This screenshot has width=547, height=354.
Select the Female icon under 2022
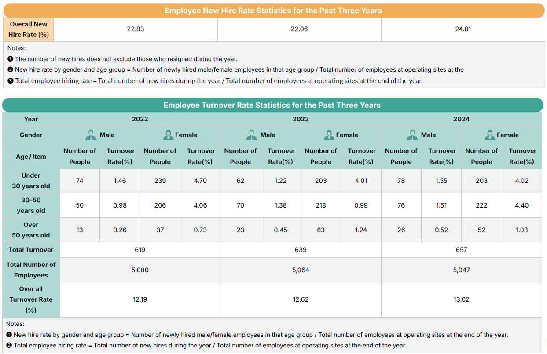tap(169, 135)
